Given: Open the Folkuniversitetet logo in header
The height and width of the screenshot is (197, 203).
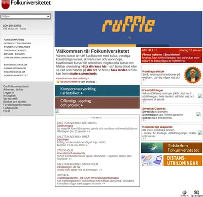Looking at the screenshot, I should click(x=26, y=4).
